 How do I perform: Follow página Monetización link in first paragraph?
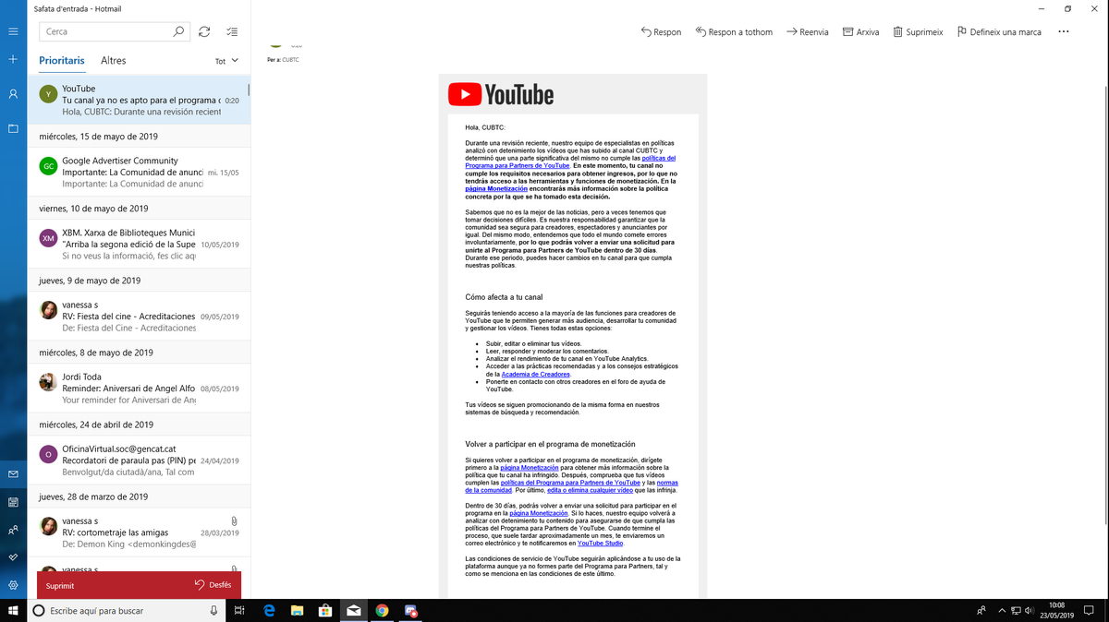coord(496,189)
